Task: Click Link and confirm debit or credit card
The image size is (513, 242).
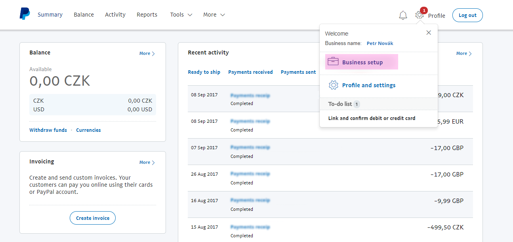Action: click(372, 118)
